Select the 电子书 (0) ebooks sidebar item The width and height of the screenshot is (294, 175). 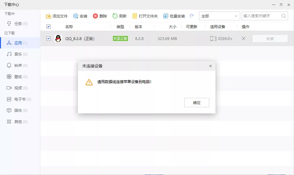point(20,99)
